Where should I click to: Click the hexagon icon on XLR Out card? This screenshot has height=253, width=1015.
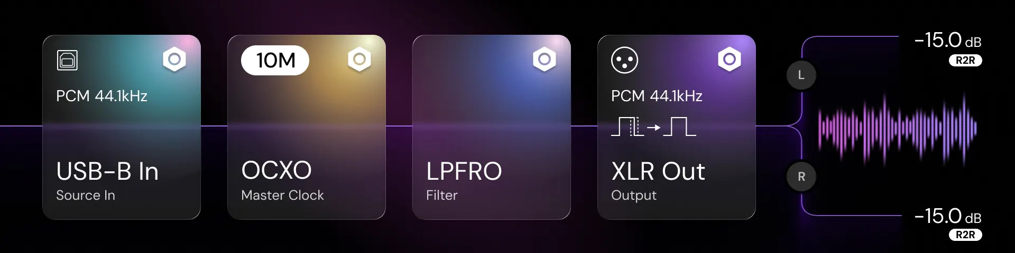(730, 60)
